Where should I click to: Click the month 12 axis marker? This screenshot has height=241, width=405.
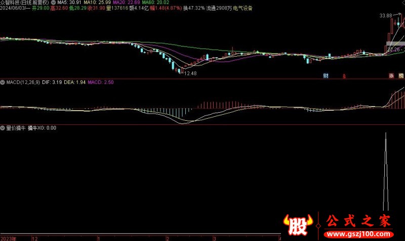click(x=34, y=238)
